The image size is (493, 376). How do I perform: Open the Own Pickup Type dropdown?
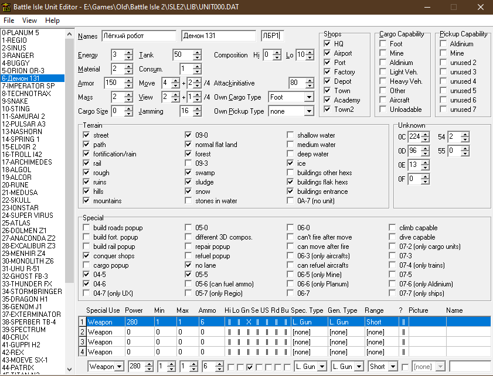[x=308, y=111]
